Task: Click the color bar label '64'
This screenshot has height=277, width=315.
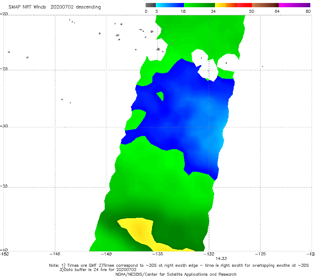Action: pos(277,11)
